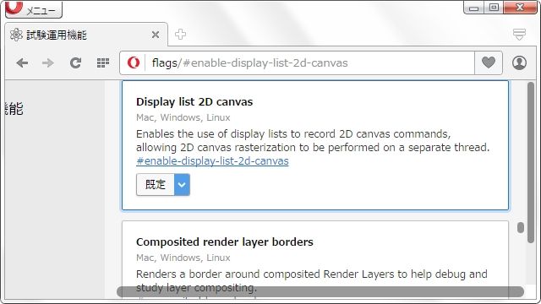This screenshot has width=541, height=304.
Task: Expand the 既定 dropdown arrow
Action: point(182,185)
